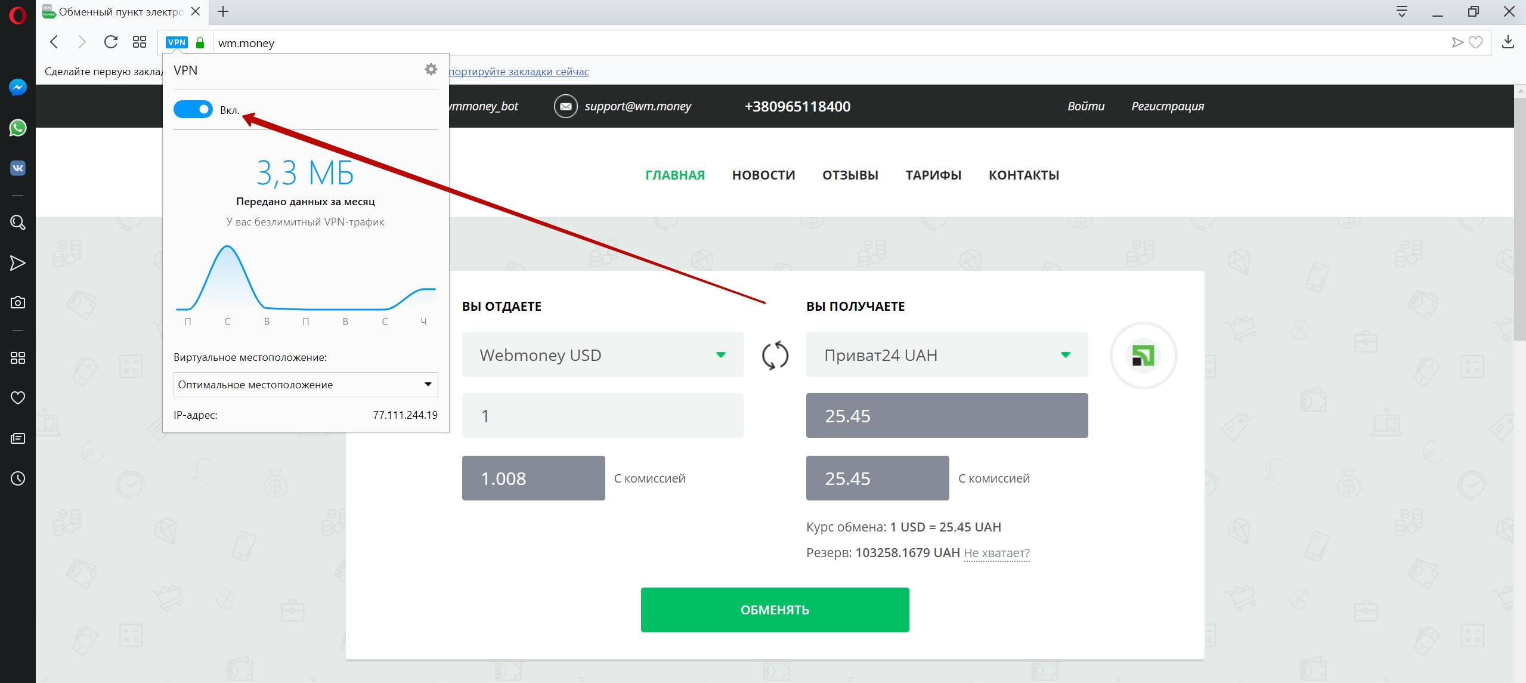
Task: Close the wm.money tab
Action: (195, 11)
